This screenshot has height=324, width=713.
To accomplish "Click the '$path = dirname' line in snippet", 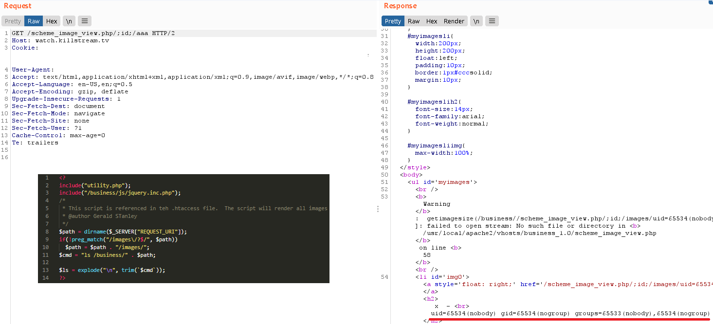I will [123, 232].
